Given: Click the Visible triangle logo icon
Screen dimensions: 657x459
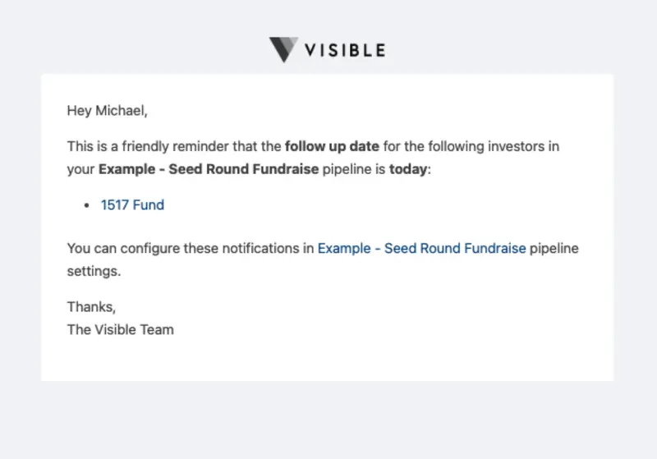Looking at the screenshot, I should [283, 50].
